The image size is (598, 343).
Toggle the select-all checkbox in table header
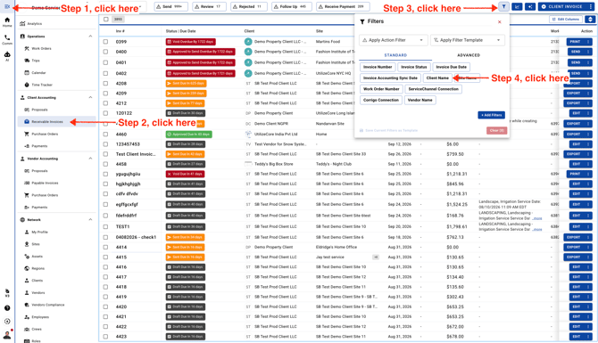(x=105, y=19)
